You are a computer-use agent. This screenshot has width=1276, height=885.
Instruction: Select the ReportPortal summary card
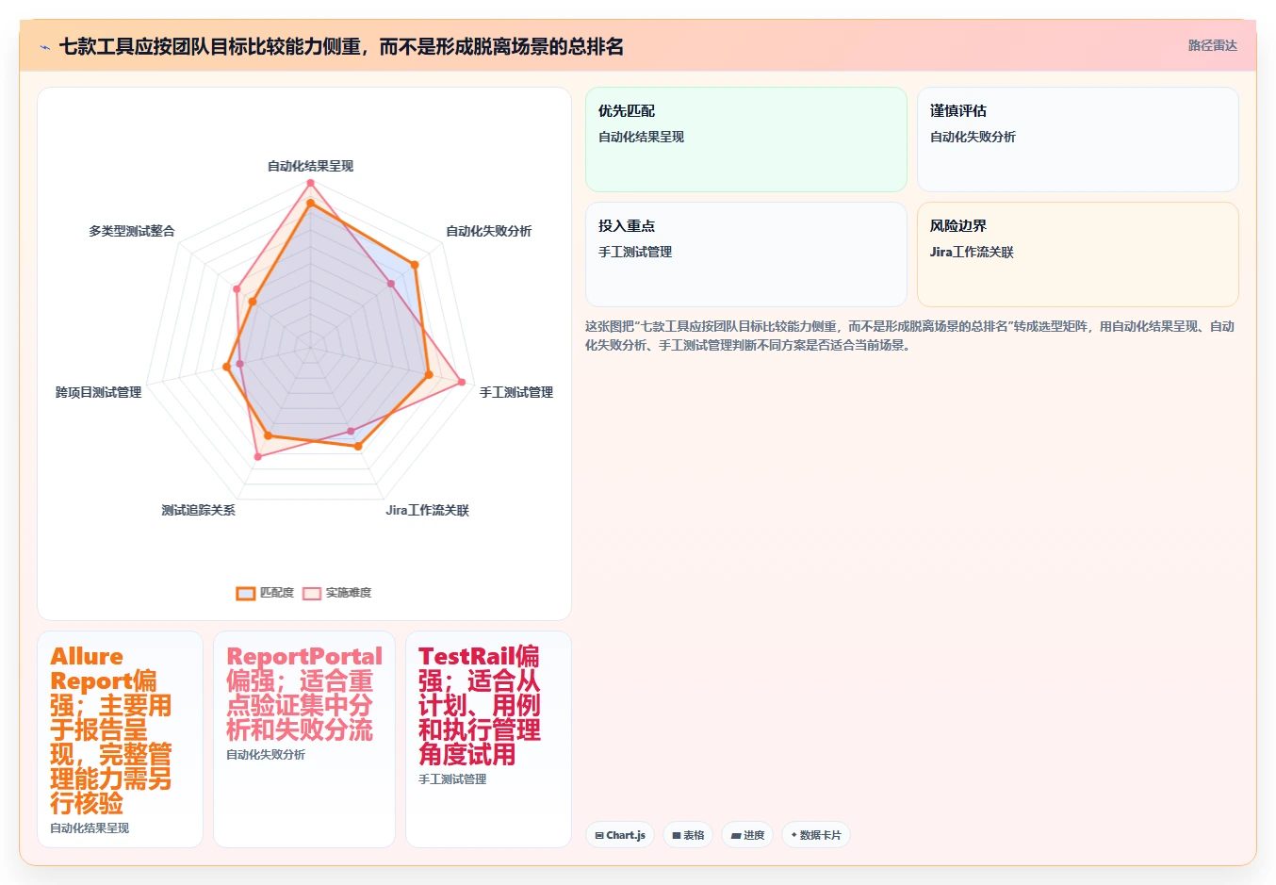[x=304, y=739]
